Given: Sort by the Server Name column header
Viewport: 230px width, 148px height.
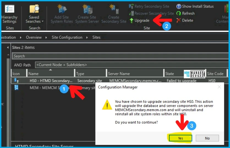Looking at the screenshot, I should (135, 74).
